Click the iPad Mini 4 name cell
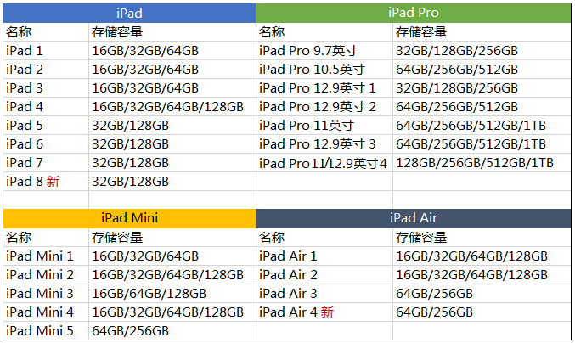This screenshot has width=575, height=343. click(x=46, y=312)
